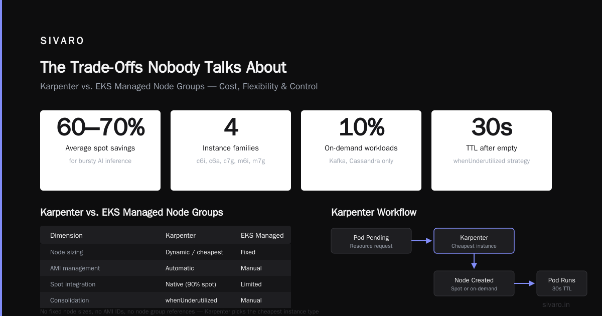Click the Pod Pending workflow node
The width and height of the screenshot is (602, 316).
point(371,241)
